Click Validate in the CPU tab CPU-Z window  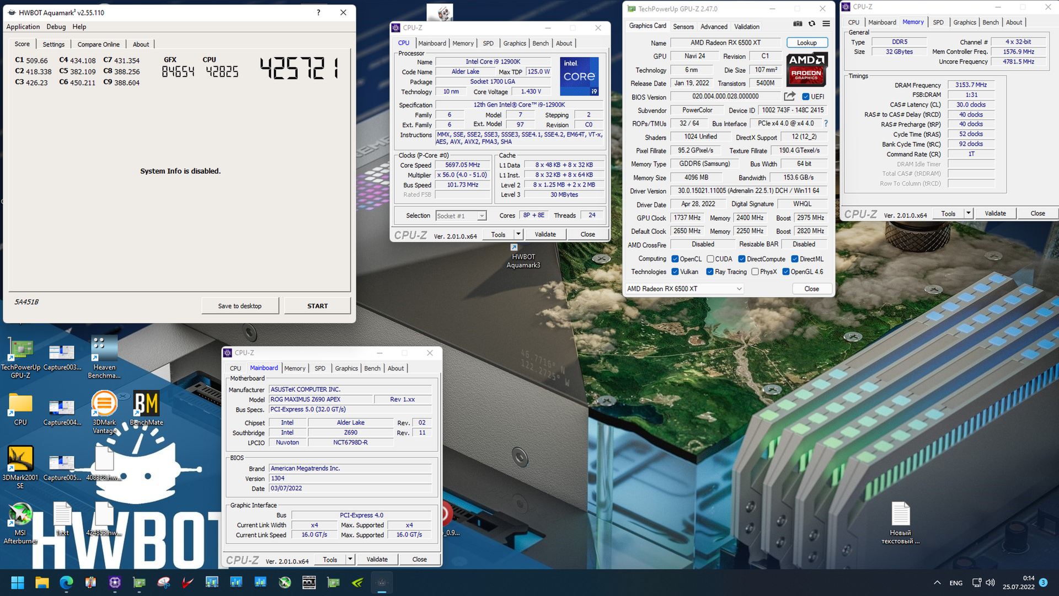(545, 235)
